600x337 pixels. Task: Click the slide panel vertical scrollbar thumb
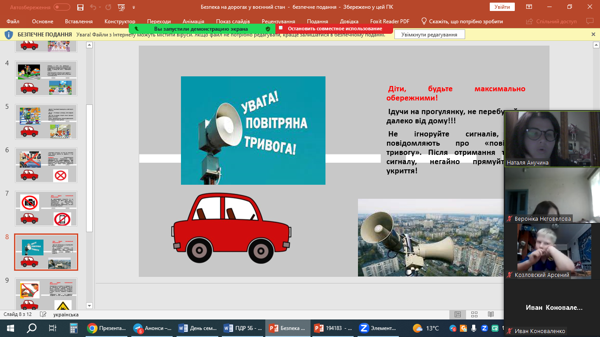[x=90, y=168]
